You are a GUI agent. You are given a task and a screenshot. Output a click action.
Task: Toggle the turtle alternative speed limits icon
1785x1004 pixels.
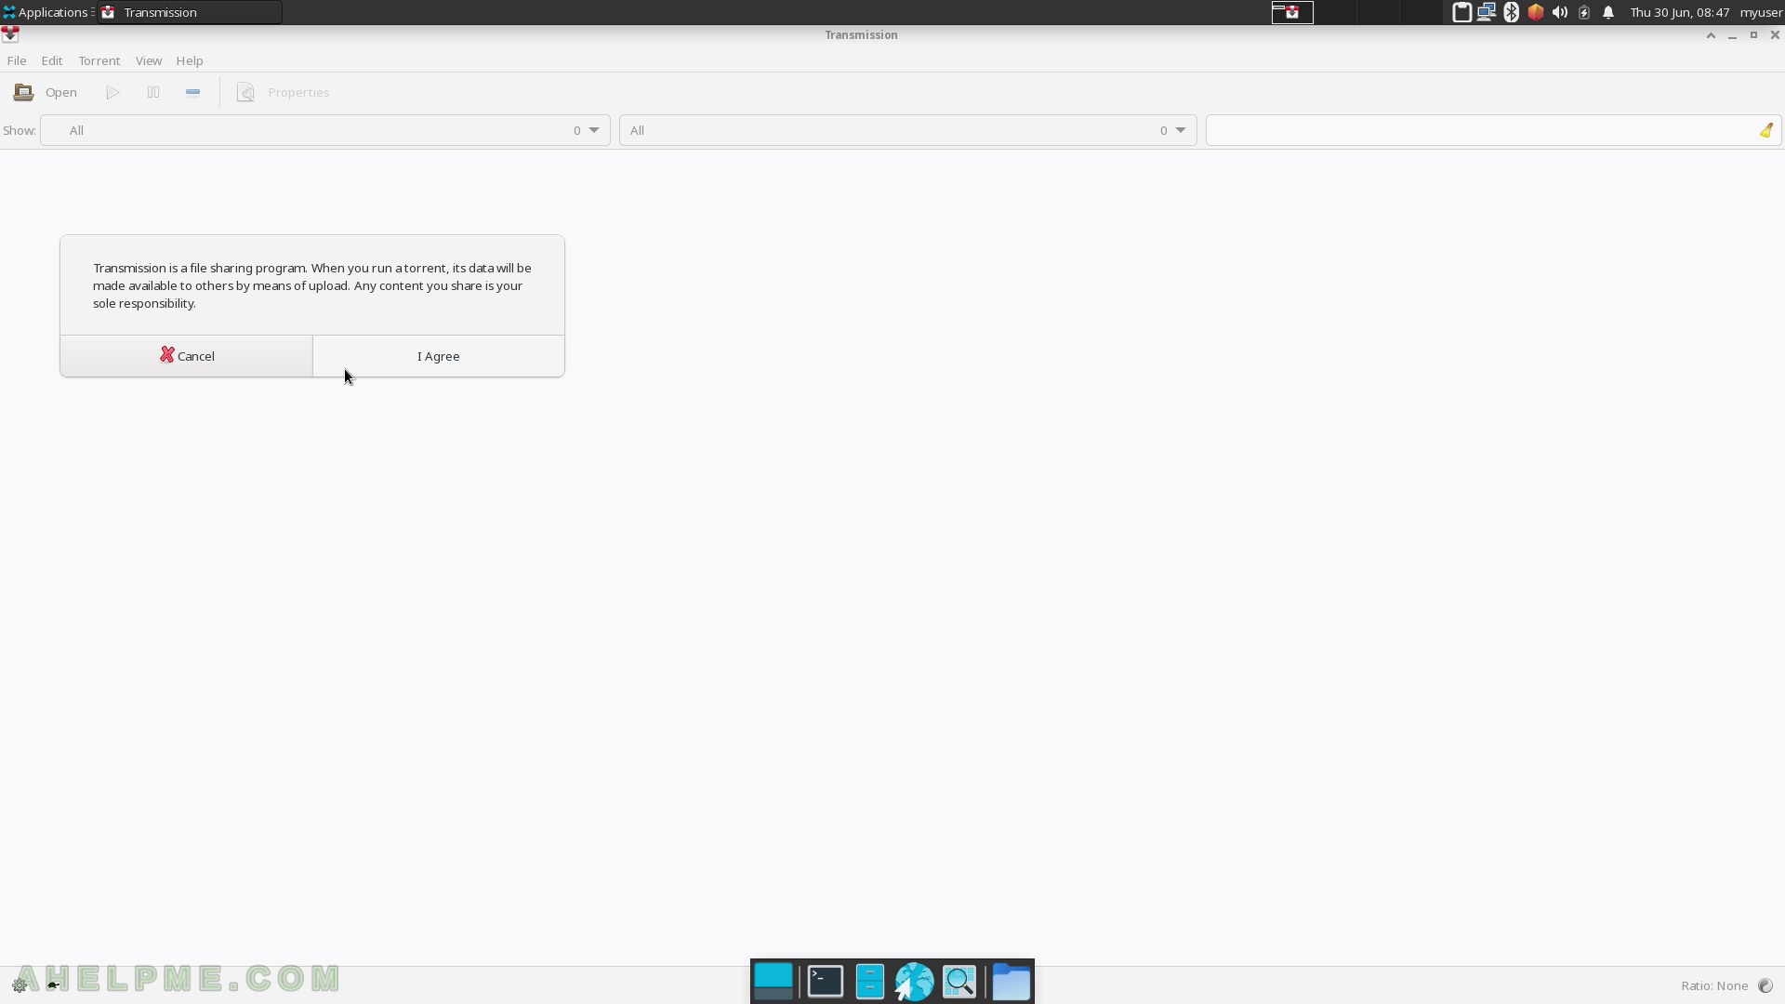coord(54,985)
